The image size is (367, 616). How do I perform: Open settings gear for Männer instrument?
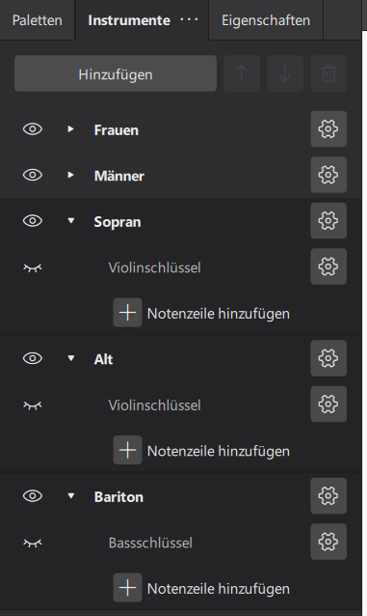328,175
